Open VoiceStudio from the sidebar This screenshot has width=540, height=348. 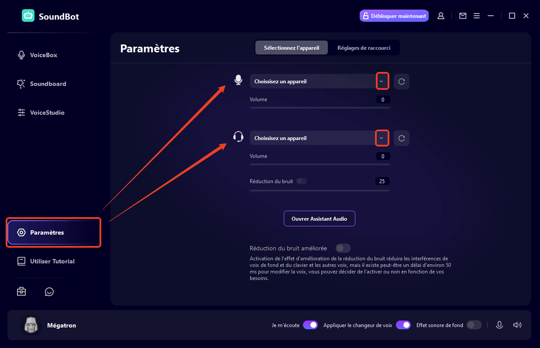(x=46, y=113)
